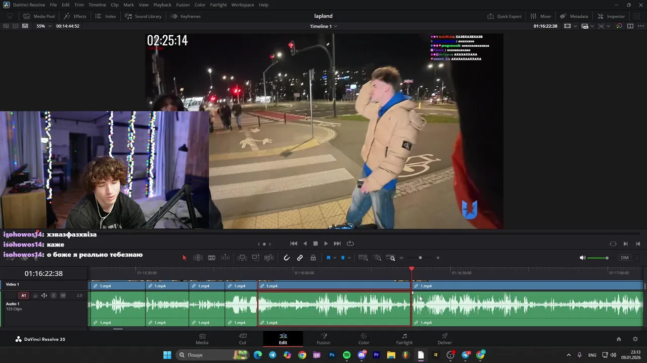Toggle Loop playback button
647x363 pixels.
coord(350,244)
